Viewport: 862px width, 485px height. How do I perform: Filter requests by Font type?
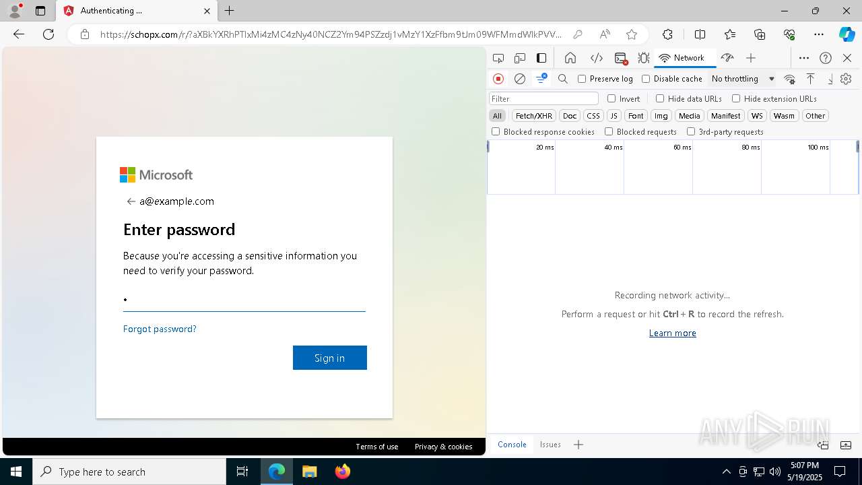pyautogui.click(x=636, y=116)
